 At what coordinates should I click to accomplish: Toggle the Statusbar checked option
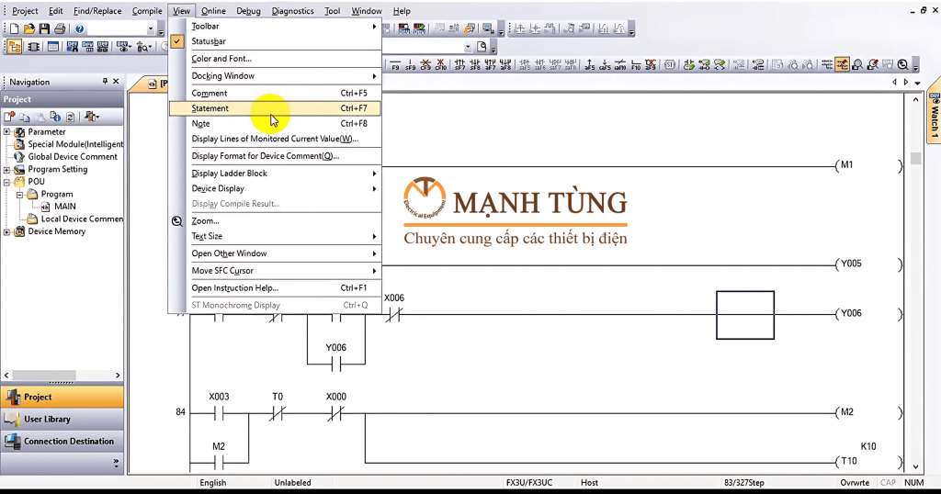(208, 41)
